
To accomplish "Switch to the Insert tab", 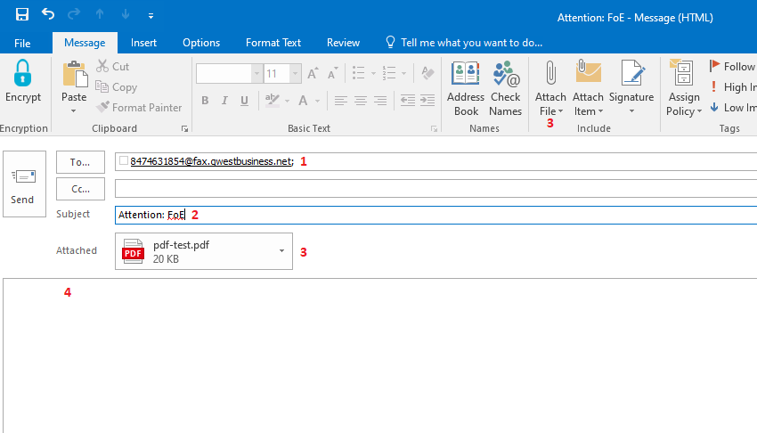I will tap(143, 43).
